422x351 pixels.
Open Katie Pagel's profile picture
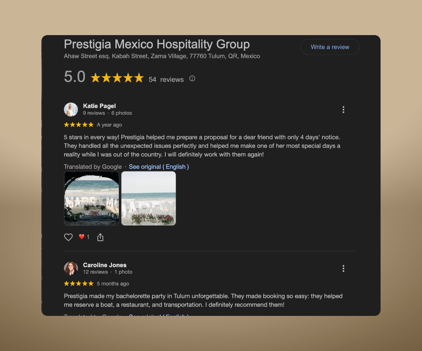(71, 110)
